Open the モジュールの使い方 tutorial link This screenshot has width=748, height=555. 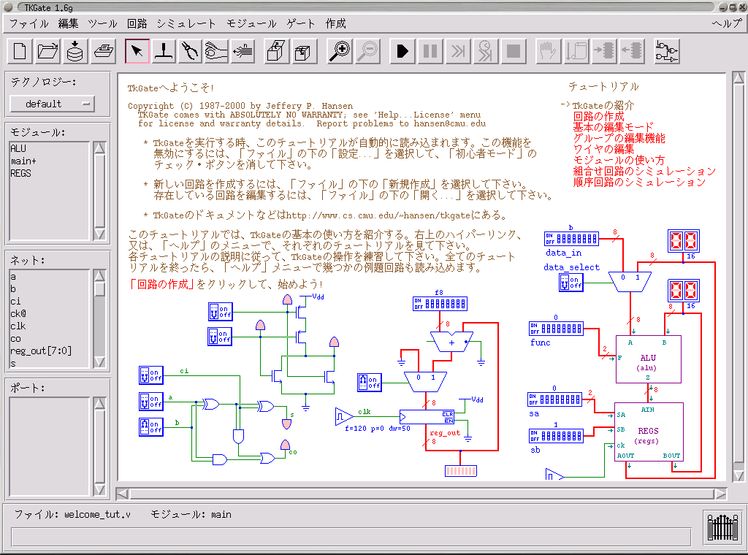point(619,160)
